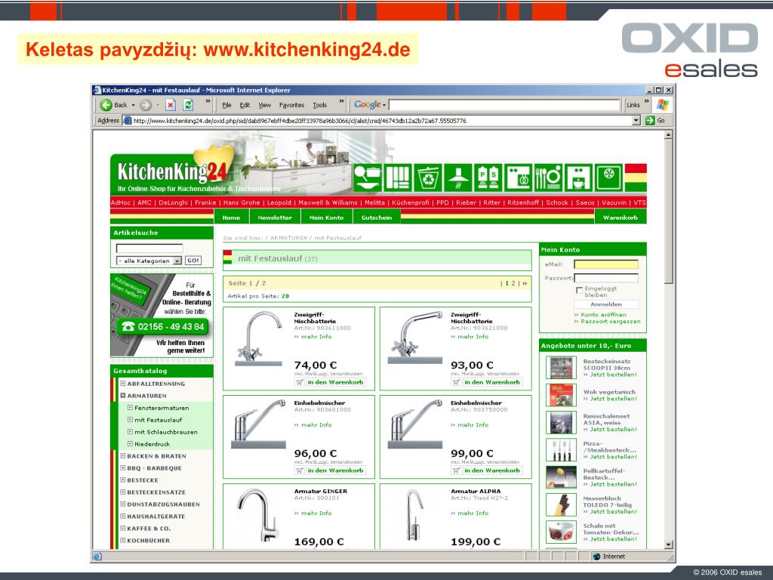Viewport: 773px width, 580px height.
Task: Expand the BESTECKE category
Action: [x=123, y=480]
